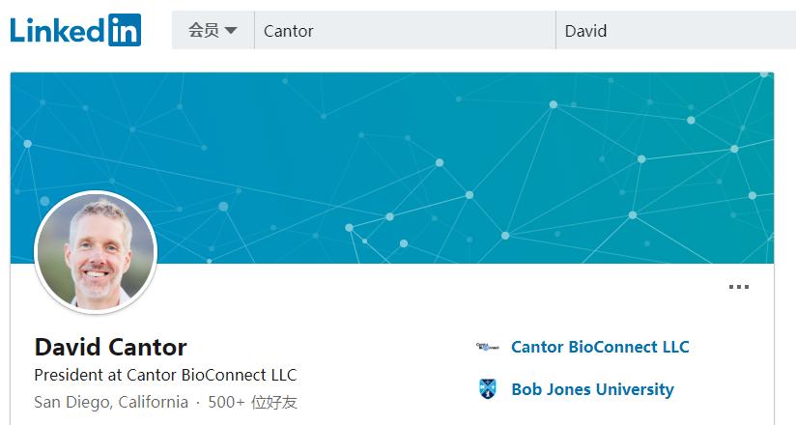Click the "Linked" wordmark in the logo
This screenshot has height=425, width=796.
click(x=57, y=30)
